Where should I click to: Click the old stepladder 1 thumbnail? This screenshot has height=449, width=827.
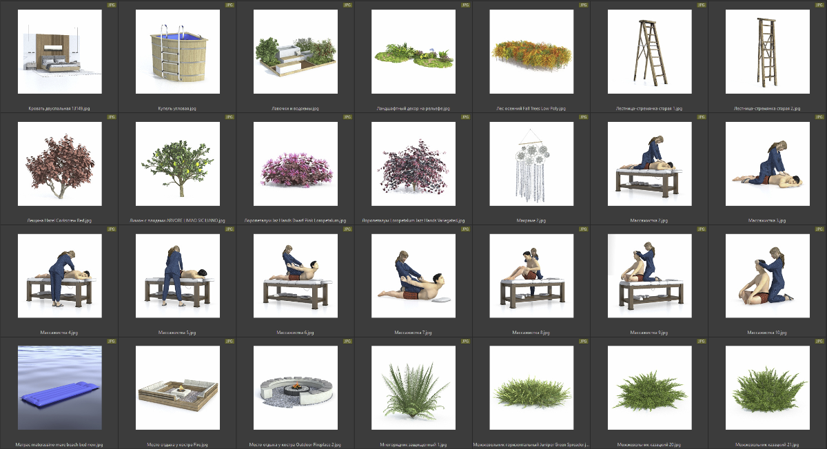[649, 52]
